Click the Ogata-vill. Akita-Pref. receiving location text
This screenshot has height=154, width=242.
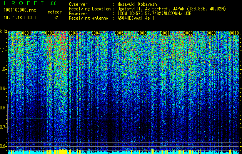(x=172, y=9)
